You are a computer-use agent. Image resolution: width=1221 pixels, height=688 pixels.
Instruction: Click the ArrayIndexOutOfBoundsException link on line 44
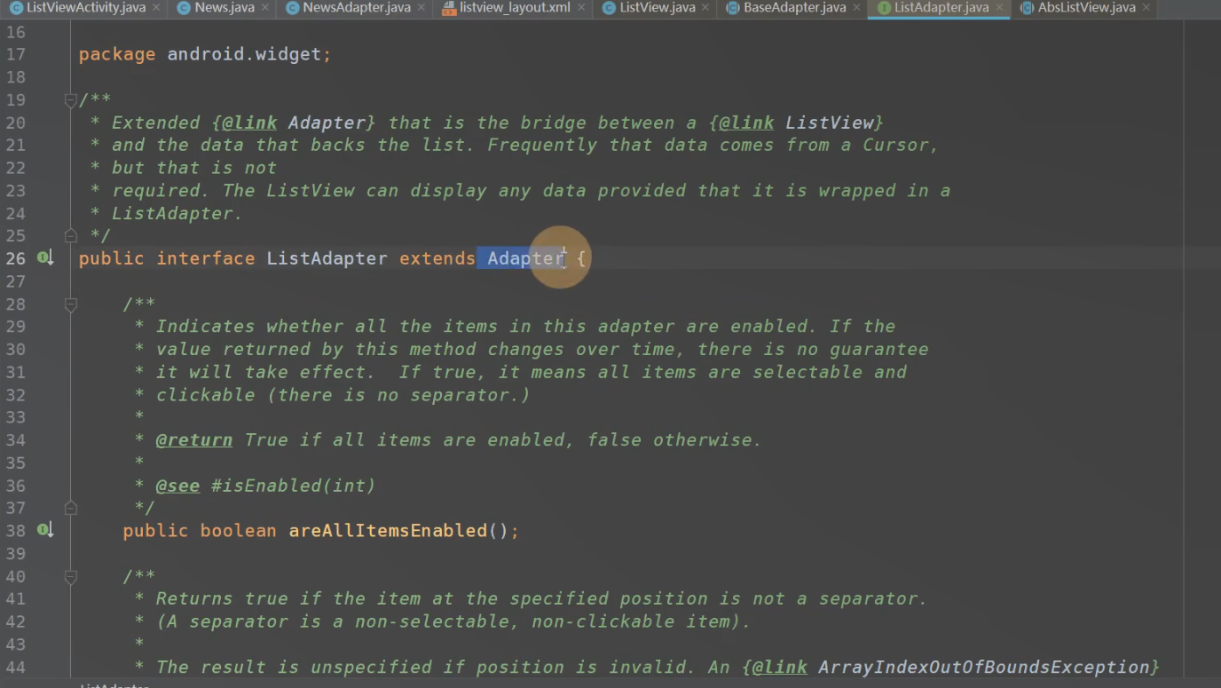985,667
